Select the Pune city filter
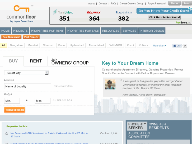This screenshot has width=192, height=144. pos(62,45)
